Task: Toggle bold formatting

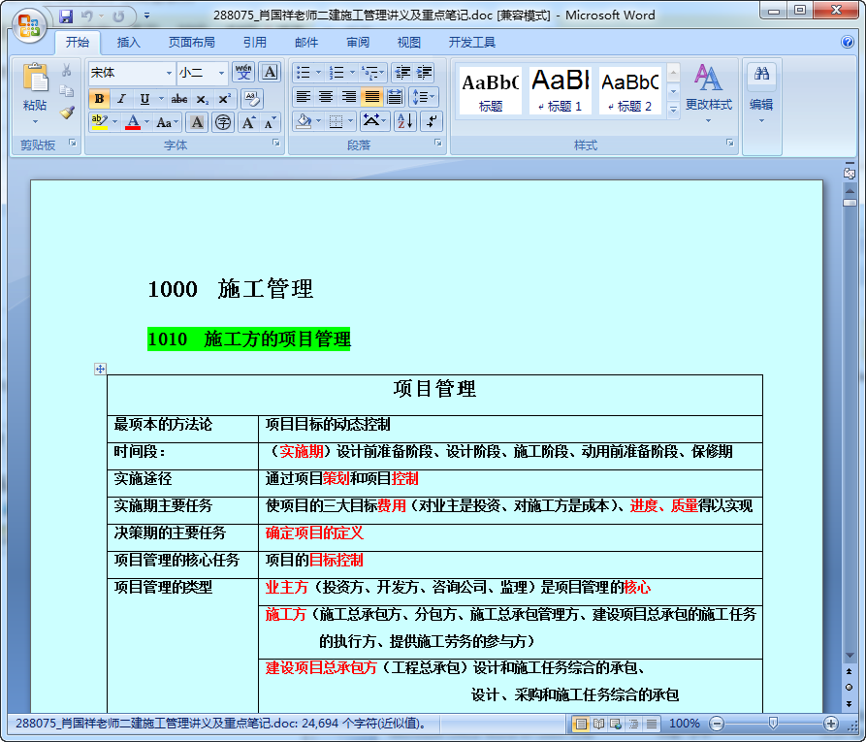Action: point(100,99)
